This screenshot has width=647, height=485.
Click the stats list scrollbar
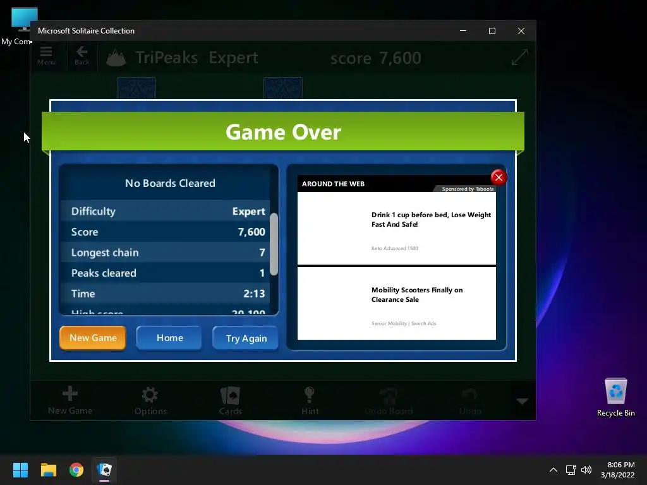point(274,244)
